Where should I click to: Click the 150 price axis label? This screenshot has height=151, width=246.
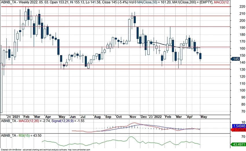pyautogui.click(x=243, y=55)
